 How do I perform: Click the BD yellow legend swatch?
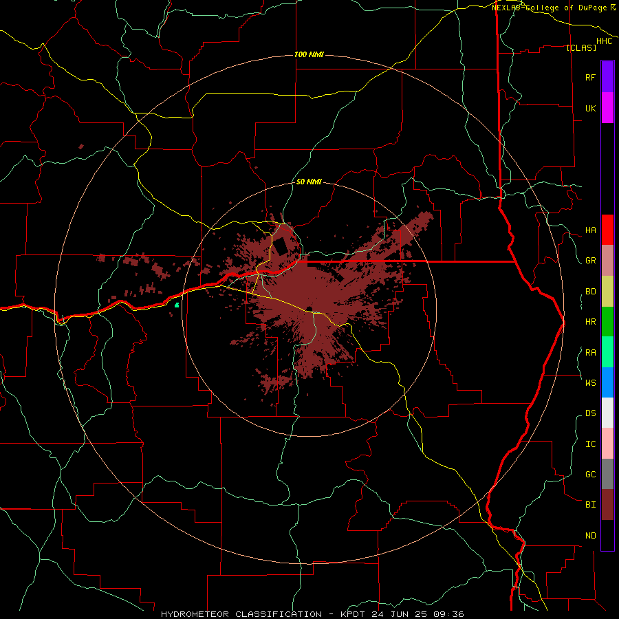[x=607, y=292]
